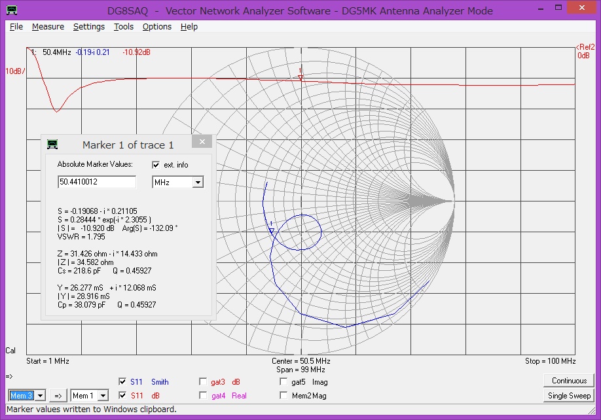Toggle the S11 Smith trace checkbox
The height and width of the screenshot is (420, 601).
pos(122,381)
